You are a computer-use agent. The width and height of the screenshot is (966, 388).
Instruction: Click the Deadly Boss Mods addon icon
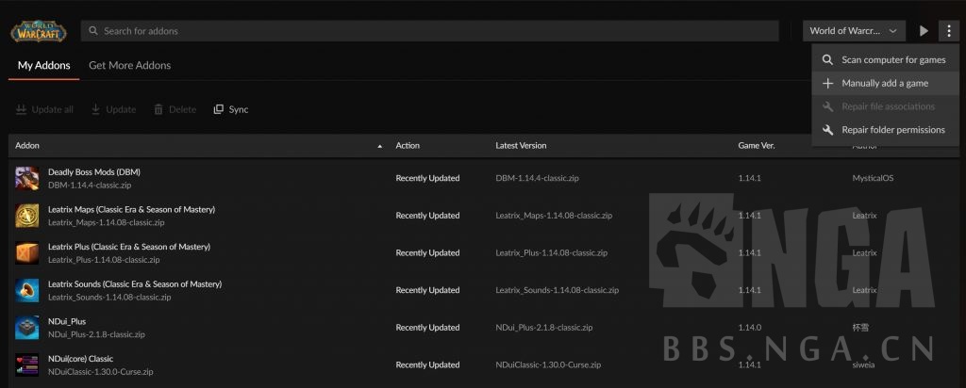27,178
